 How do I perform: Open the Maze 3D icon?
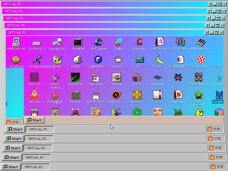tap(34, 77)
